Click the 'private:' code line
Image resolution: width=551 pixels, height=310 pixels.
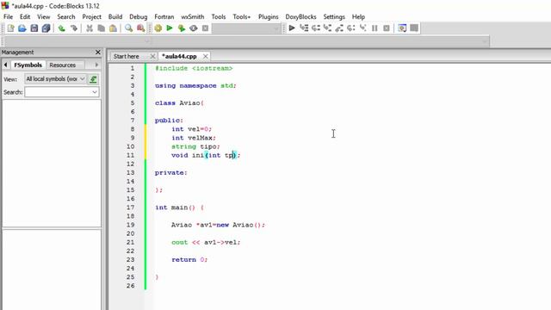[x=171, y=172]
